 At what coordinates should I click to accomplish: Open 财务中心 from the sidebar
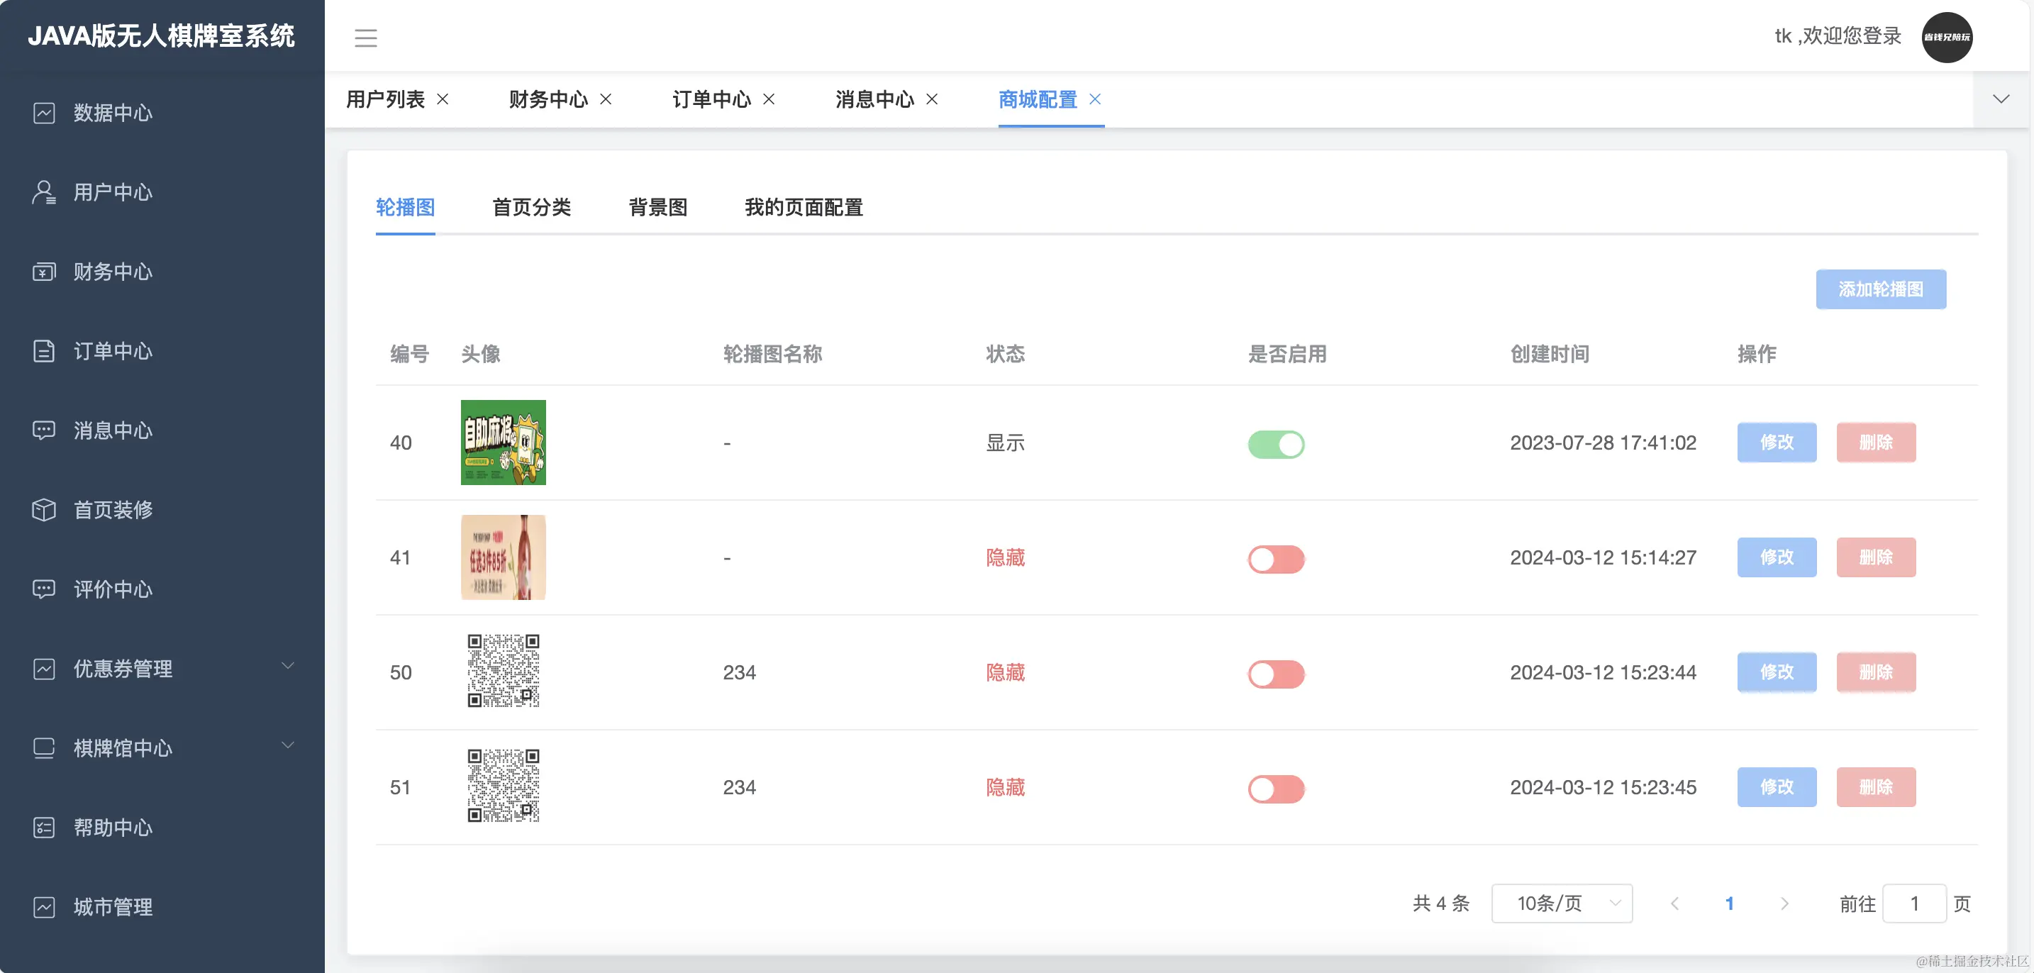(44, 272)
